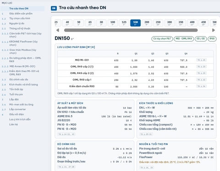Open 'Giao thức Modbus (tùy chọn)' section
220x171 pixels.
pyautogui.click(x=23, y=52)
